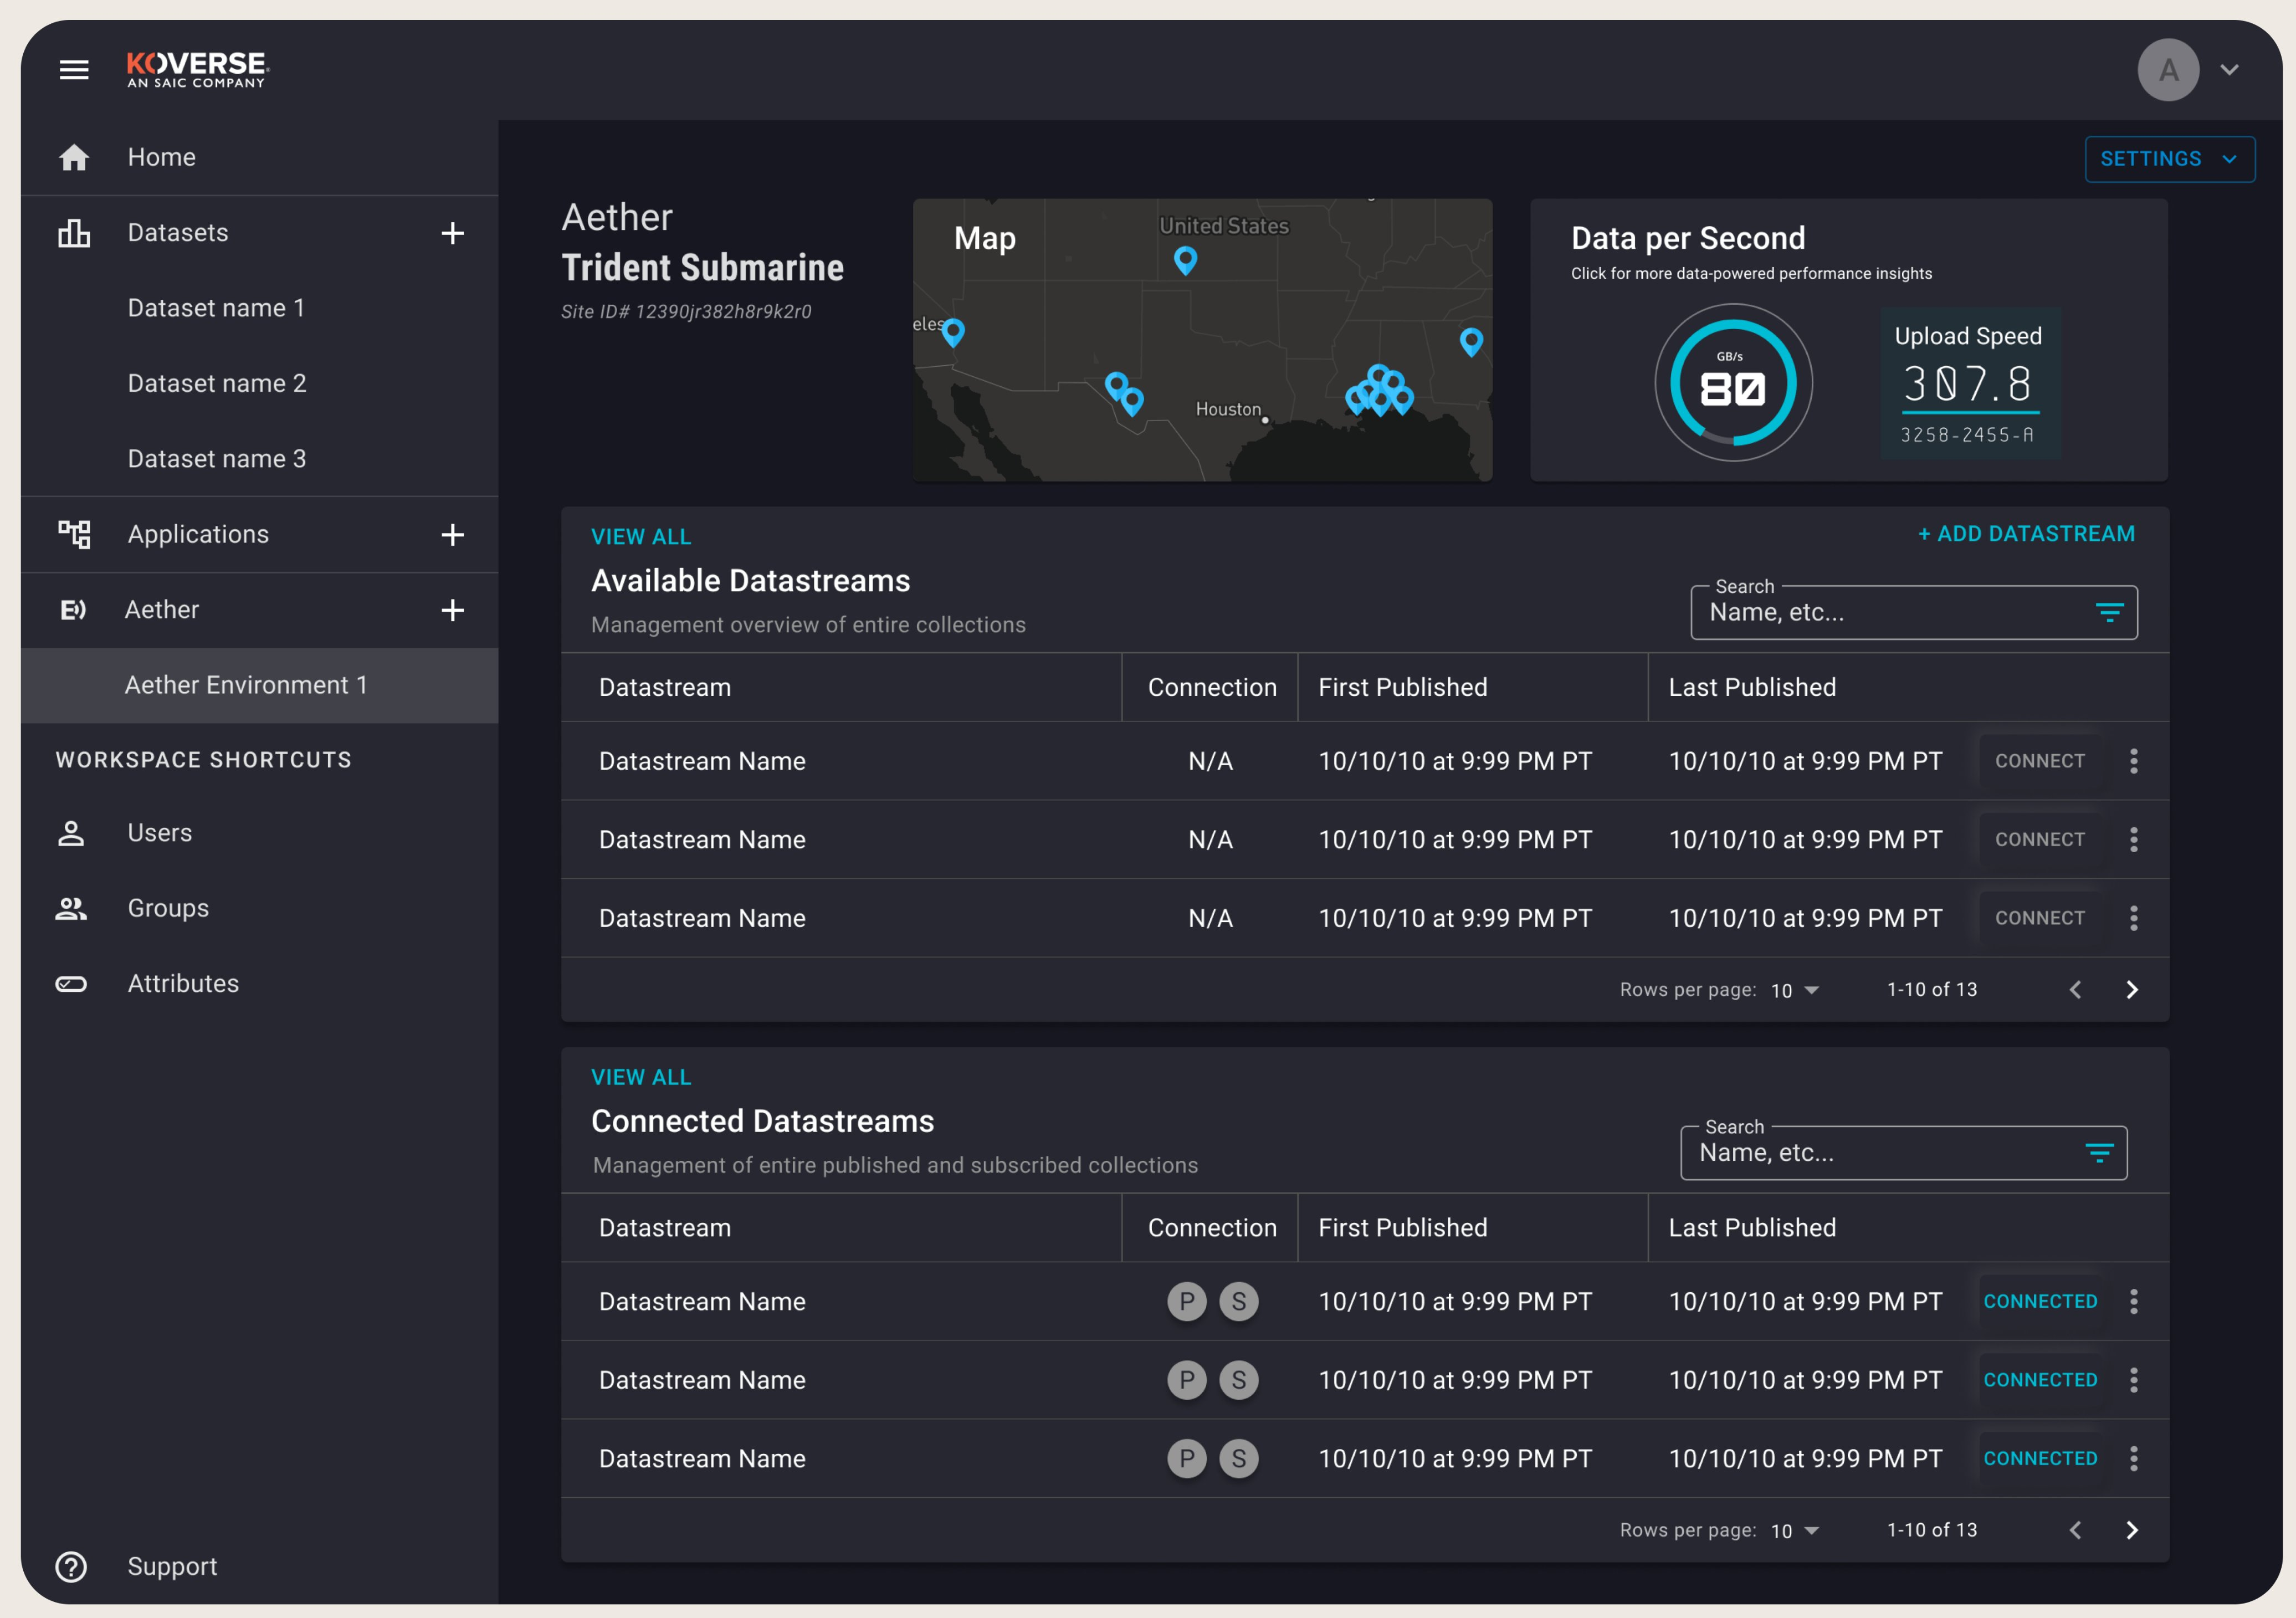The height and width of the screenshot is (1618, 2296).
Task: Open more options for third available datastream
Action: click(2133, 918)
